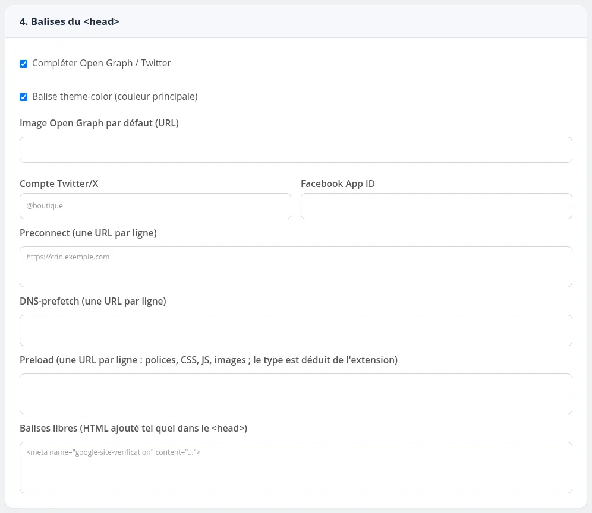Click the 'Image Open Graph par défaut (URL)' label
Image resolution: width=592 pixels, height=513 pixels.
(99, 123)
